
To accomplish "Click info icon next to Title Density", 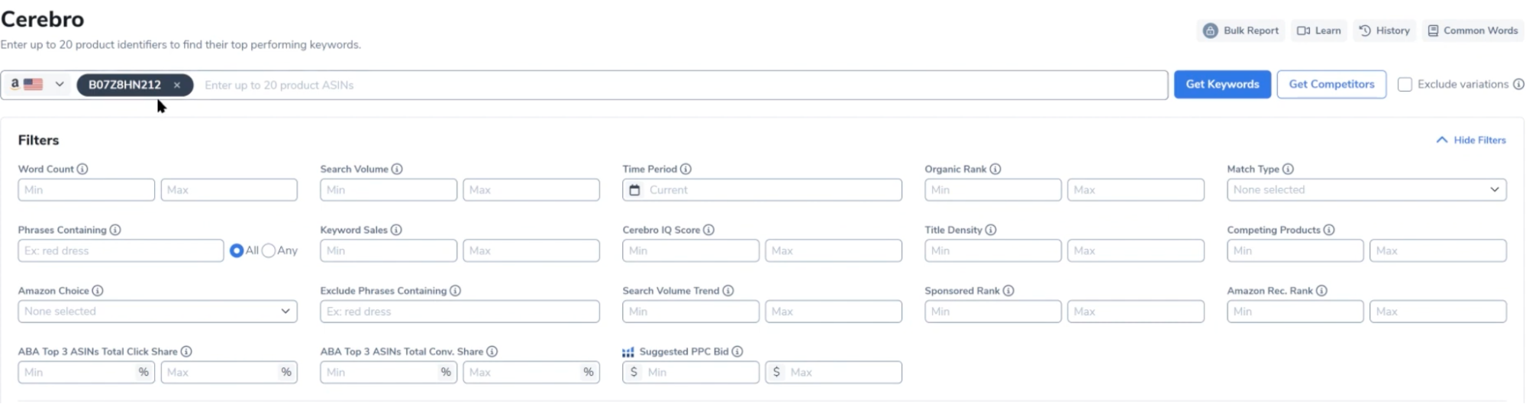I will (991, 230).
